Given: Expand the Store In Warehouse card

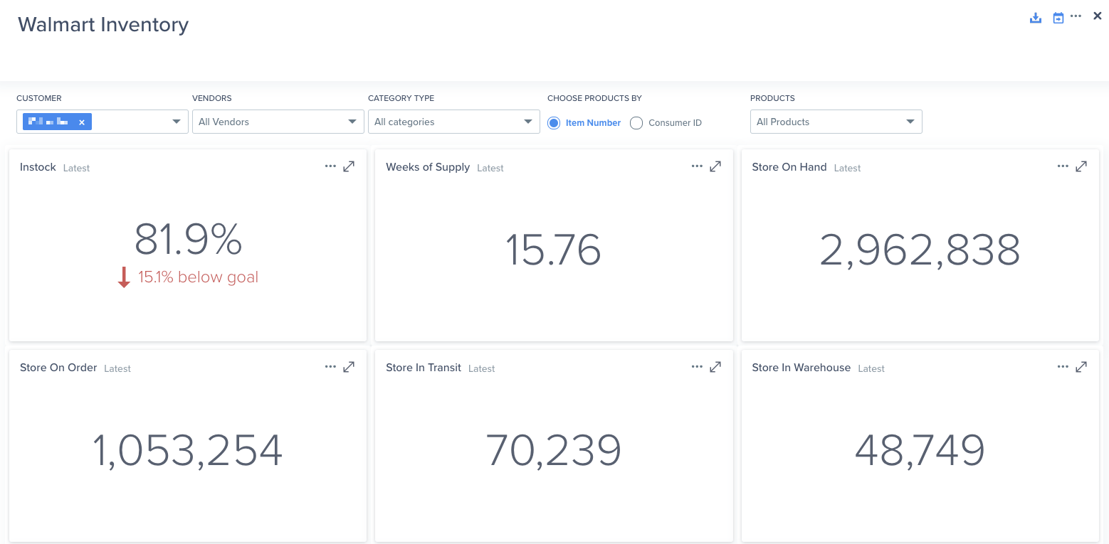Looking at the screenshot, I should (x=1081, y=367).
